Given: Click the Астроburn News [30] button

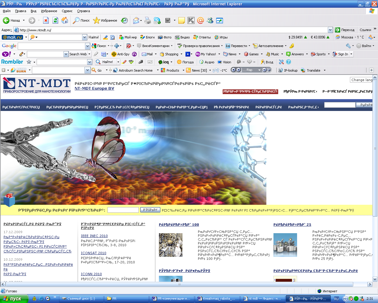Looking at the screenshot, I should (x=196, y=70).
